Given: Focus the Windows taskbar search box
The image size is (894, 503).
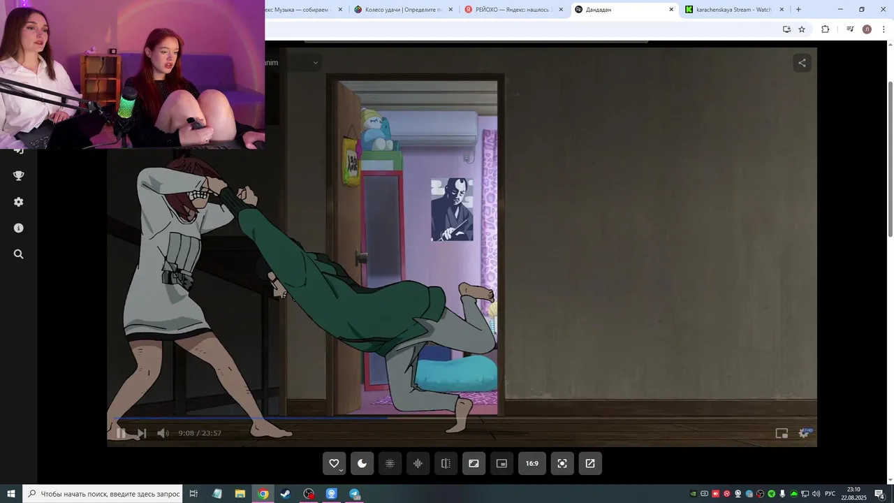Looking at the screenshot, I should point(103,494).
